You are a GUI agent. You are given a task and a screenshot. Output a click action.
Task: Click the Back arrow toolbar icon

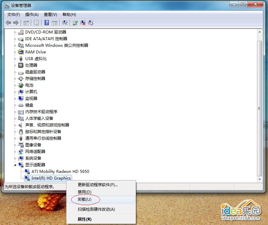(x=8, y=23)
